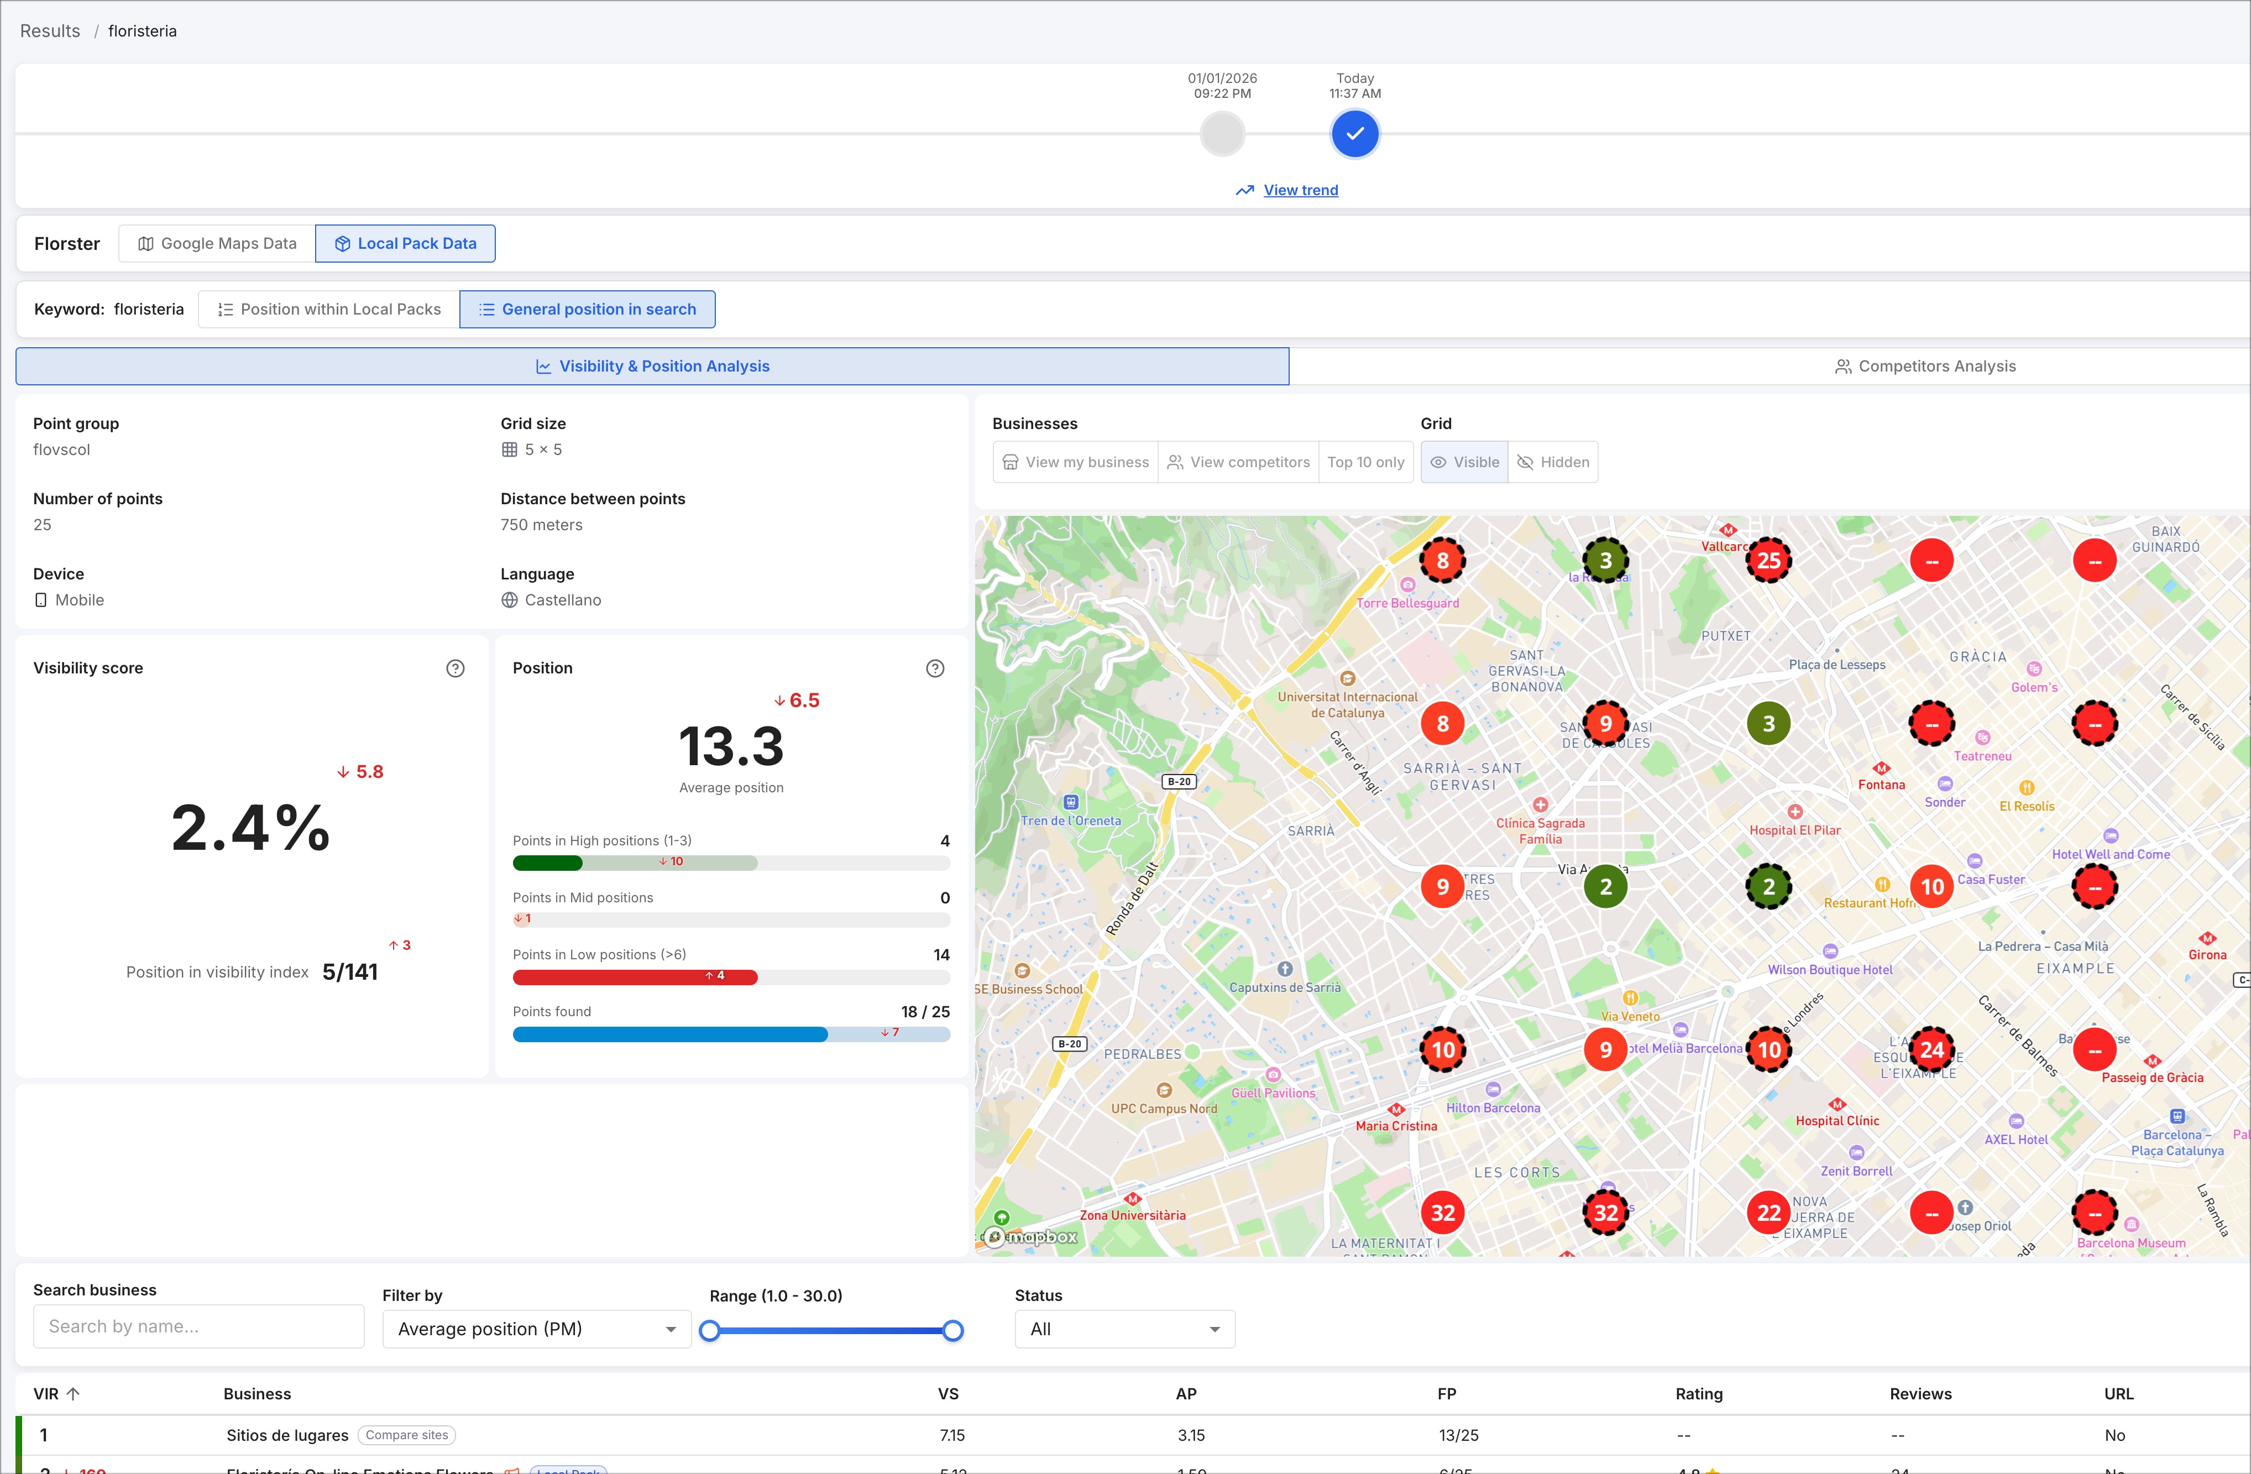Switch to Google Maps Data tab
The width and height of the screenshot is (2251, 1474).
pyautogui.click(x=217, y=243)
